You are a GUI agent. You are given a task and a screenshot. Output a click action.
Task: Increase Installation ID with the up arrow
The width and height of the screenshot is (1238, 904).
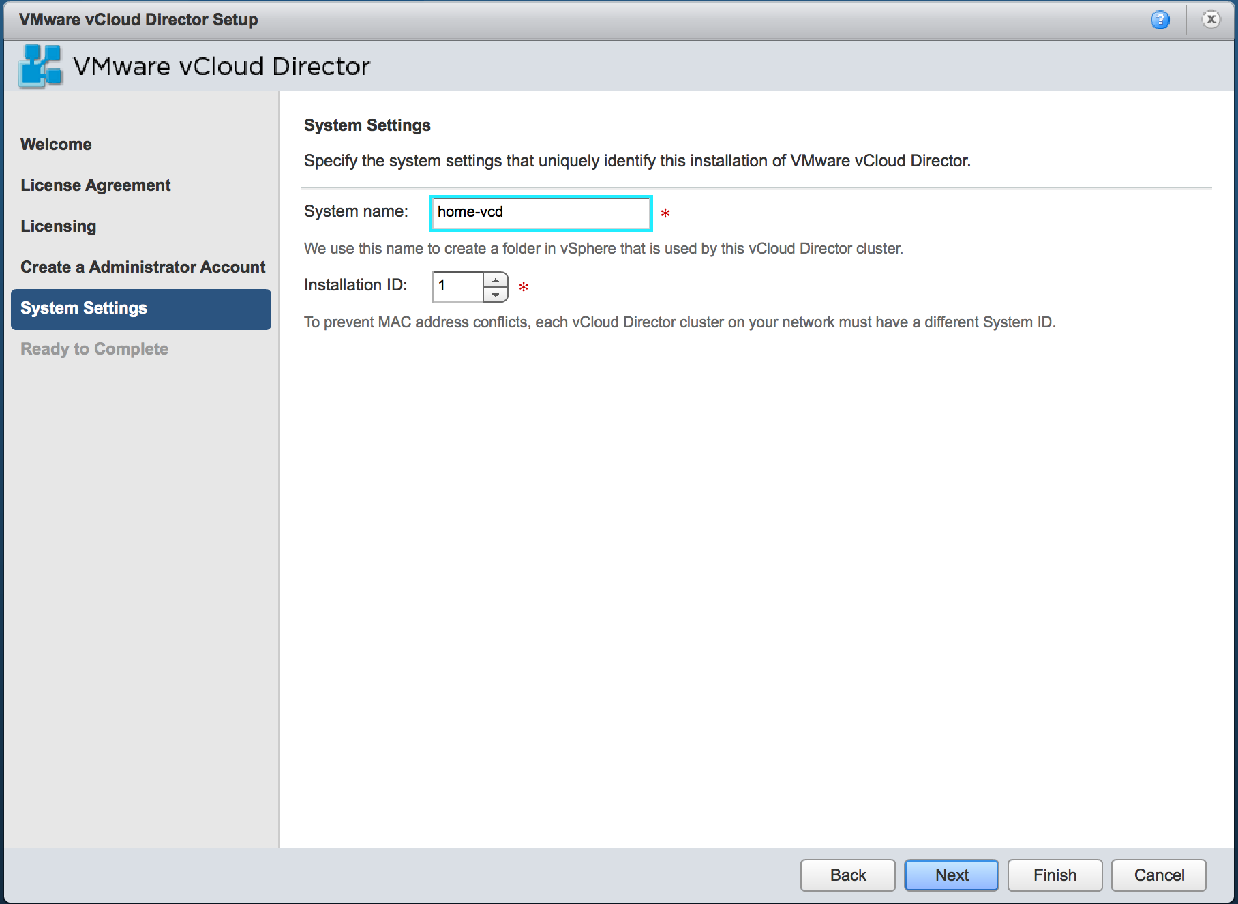[496, 280]
